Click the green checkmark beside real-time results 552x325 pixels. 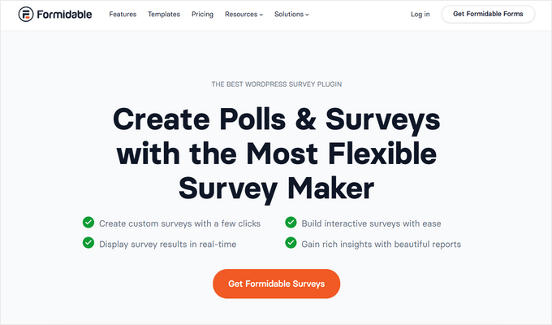pos(88,243)
